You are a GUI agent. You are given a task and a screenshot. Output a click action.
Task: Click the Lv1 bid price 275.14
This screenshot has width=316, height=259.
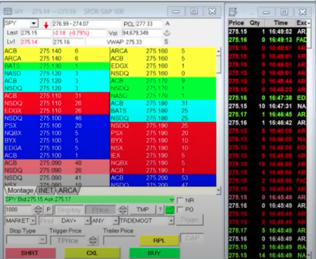click(29, 42)
